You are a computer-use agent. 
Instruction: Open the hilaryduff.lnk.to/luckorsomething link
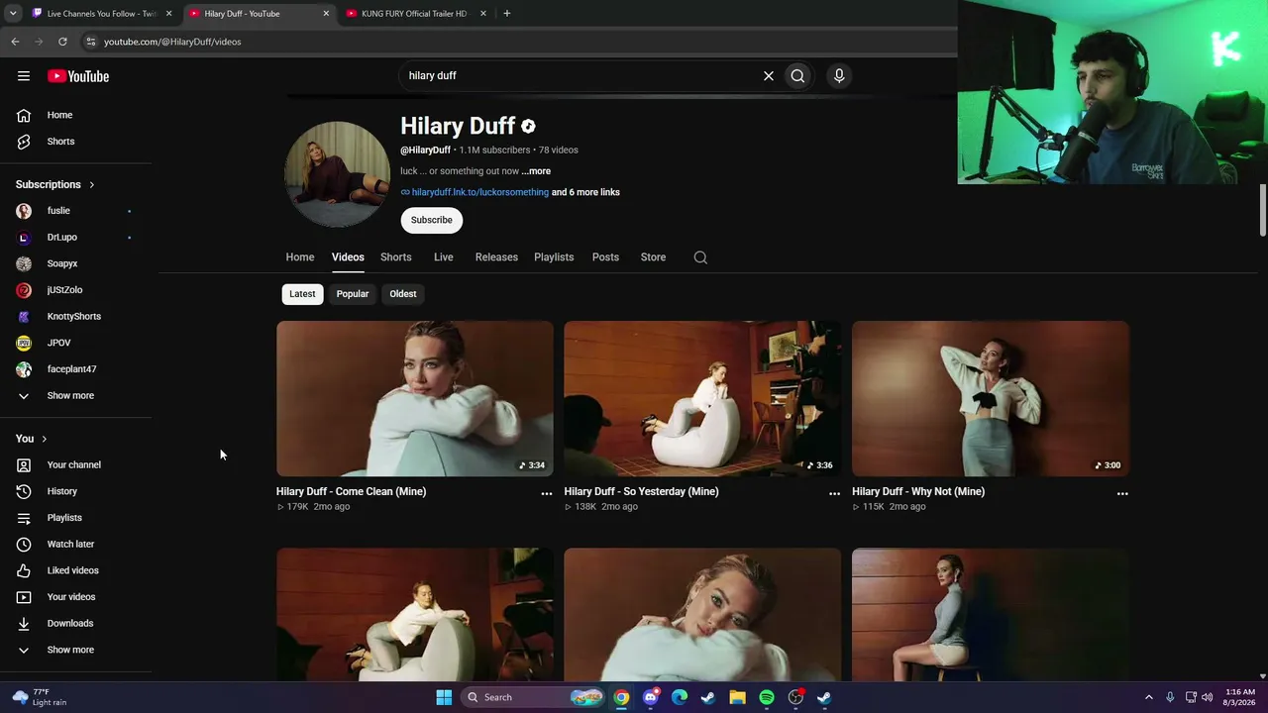coord(480,192)
